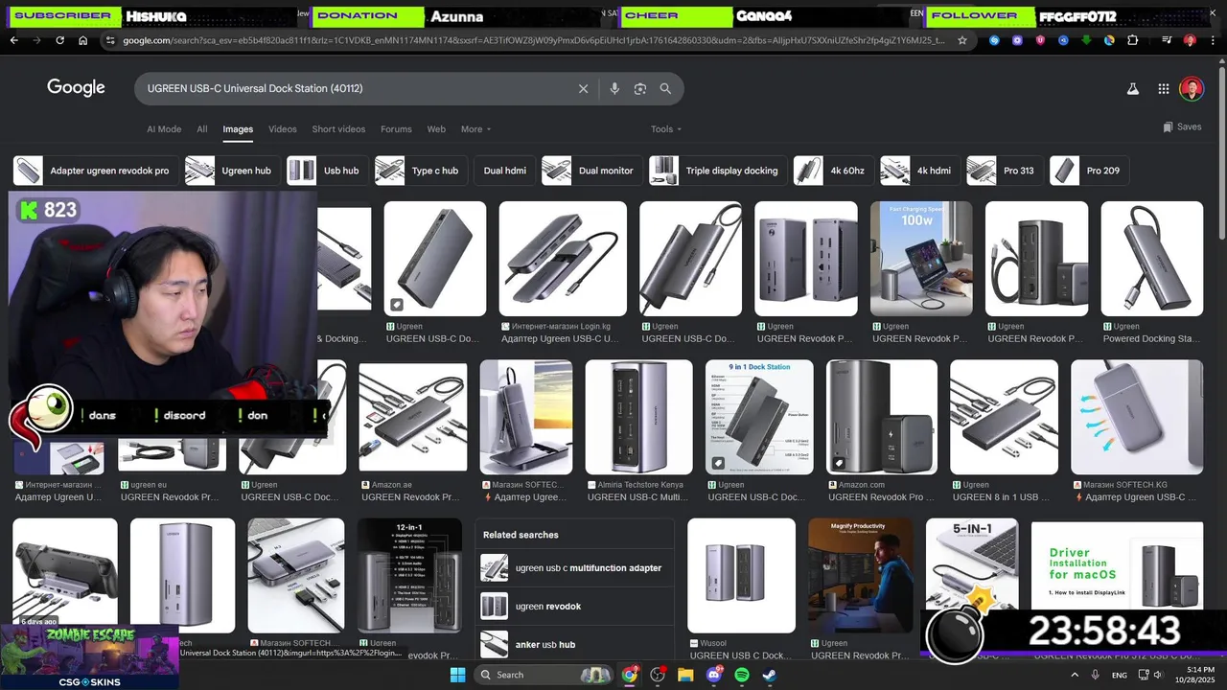Open related search ugreen revodok

(x=573, y=606)
